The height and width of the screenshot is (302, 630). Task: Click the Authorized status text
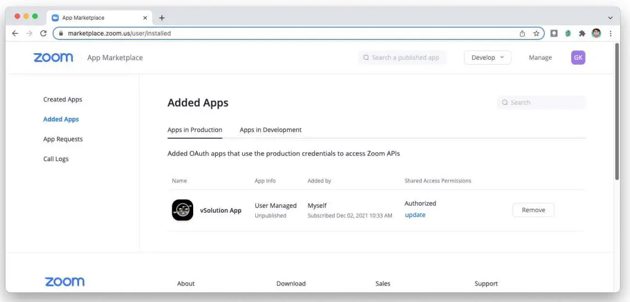420,203
